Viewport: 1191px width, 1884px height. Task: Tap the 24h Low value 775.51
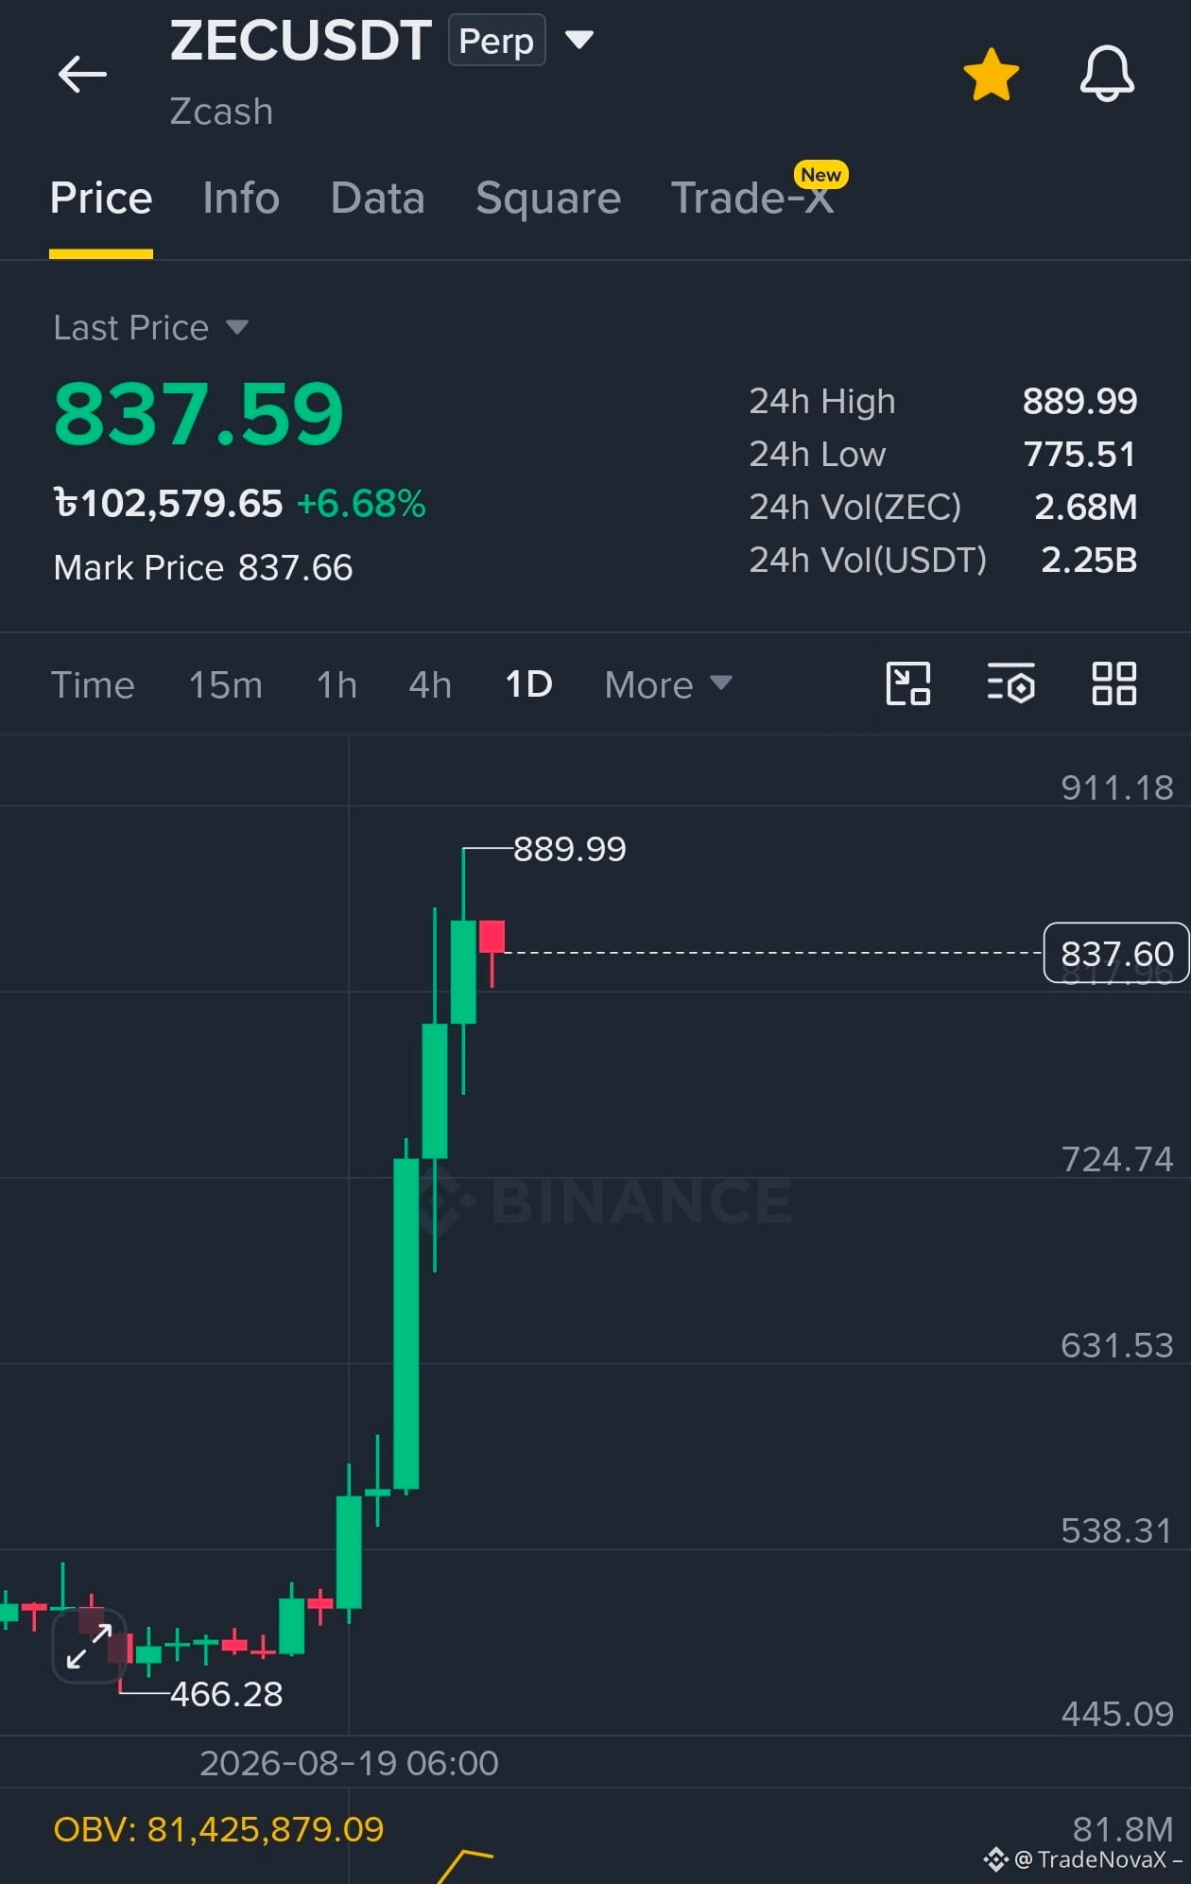[1079, 455]
